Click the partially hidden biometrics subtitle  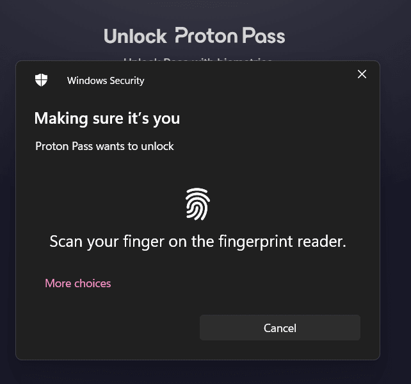point(198,60)
